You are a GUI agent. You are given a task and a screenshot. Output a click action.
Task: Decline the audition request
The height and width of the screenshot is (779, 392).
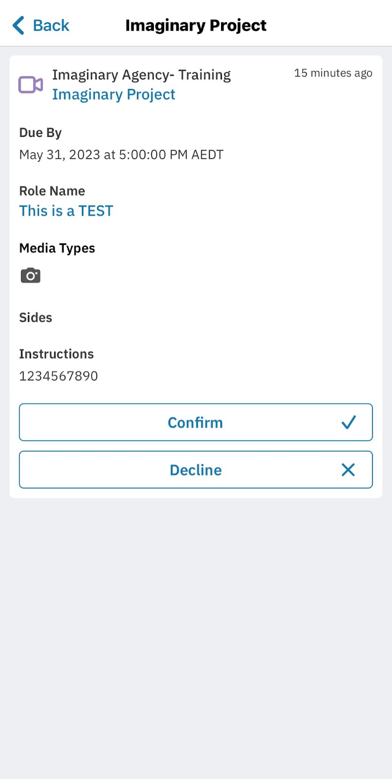196,470
